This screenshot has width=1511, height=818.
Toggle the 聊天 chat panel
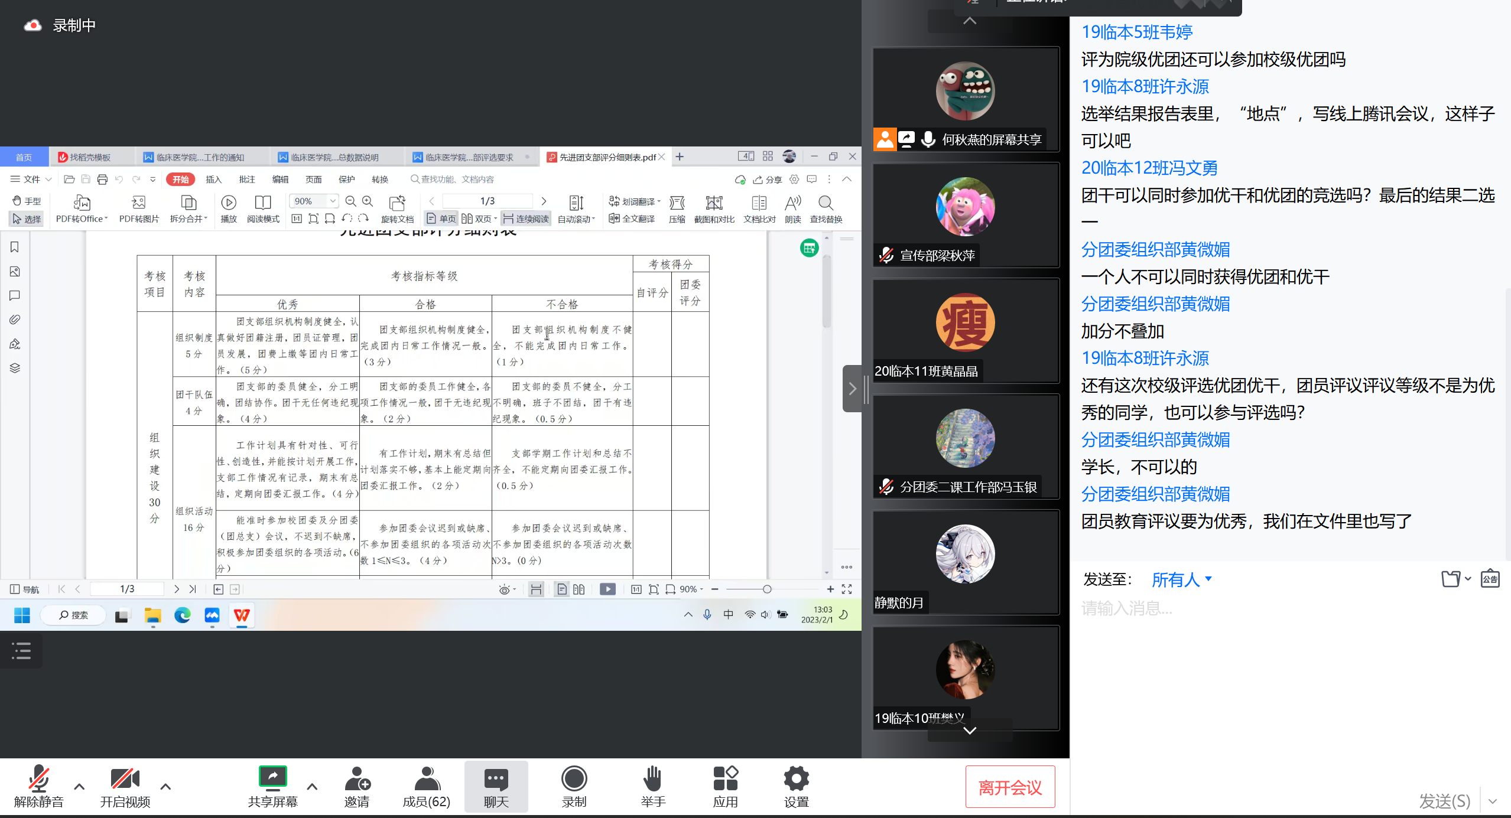(496, 786)
